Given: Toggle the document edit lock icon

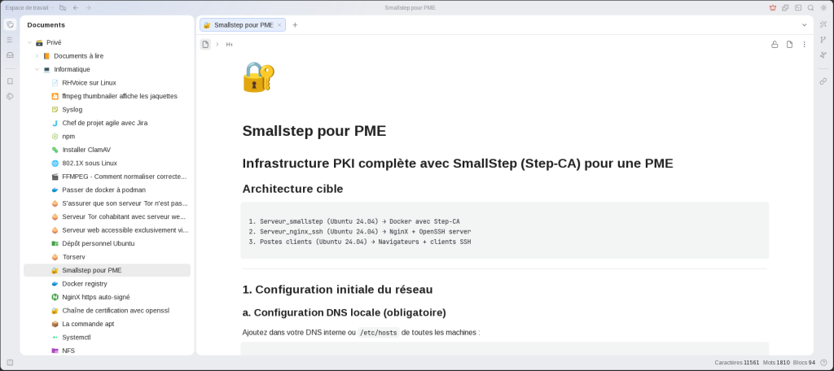Looking at the screenshot, I should coord(775,44).
